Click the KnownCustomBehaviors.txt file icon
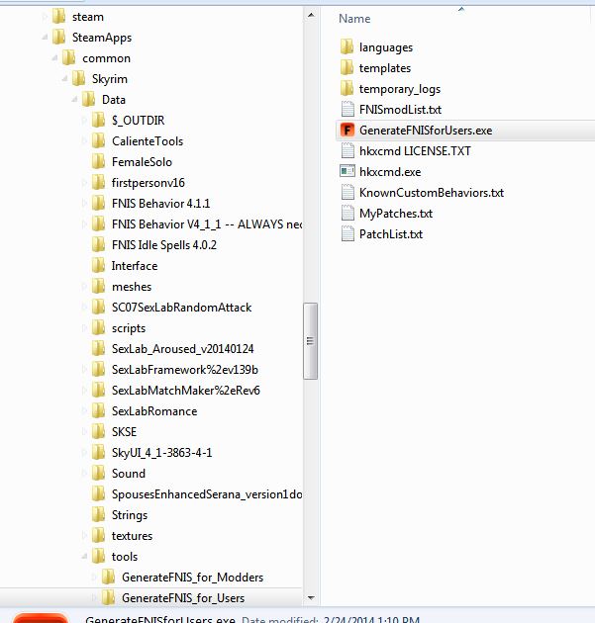The image size is (595, 623). (x=347, y=192)
